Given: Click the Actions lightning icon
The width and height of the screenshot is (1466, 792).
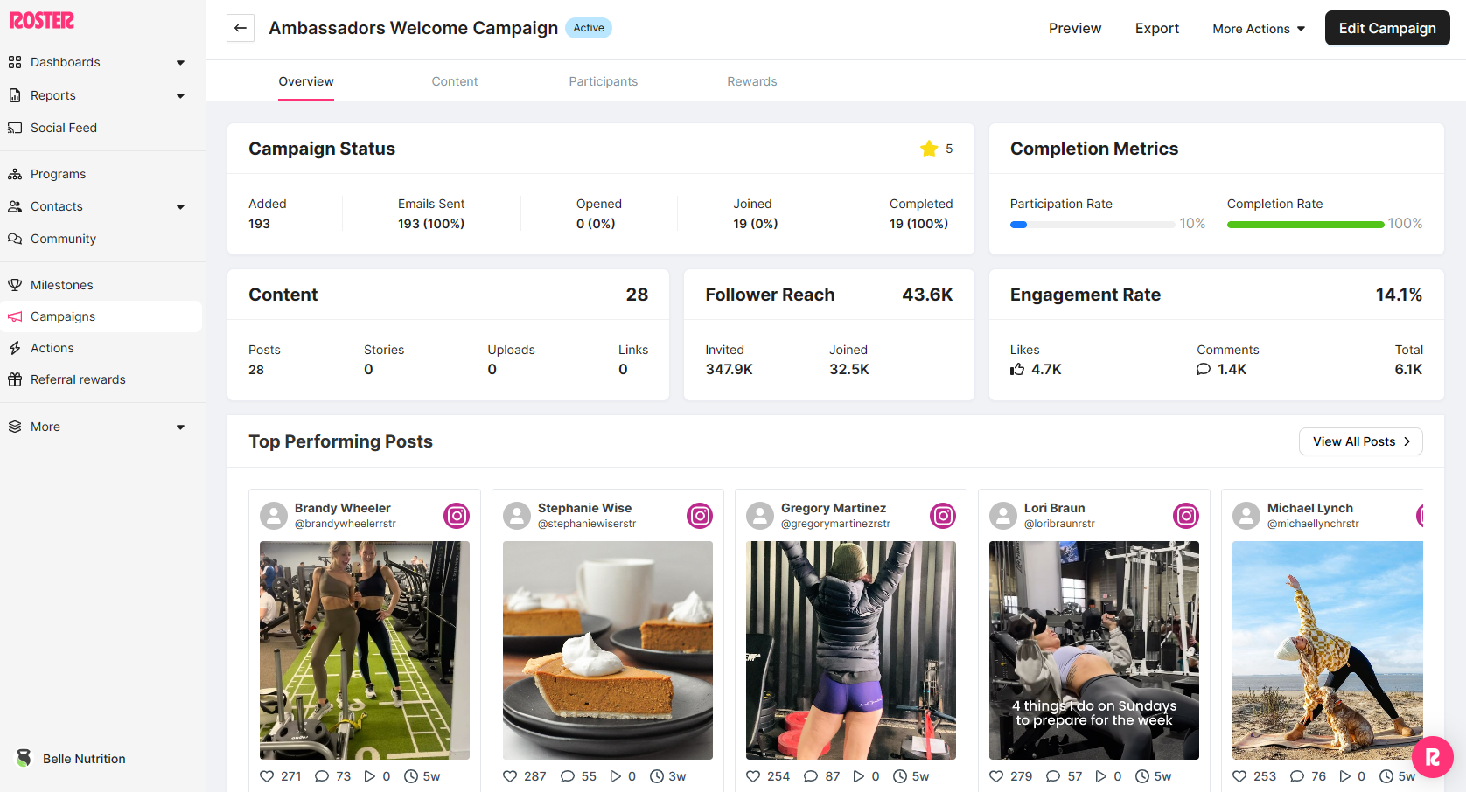Looking at the screenshot, I should pyautogui.click(x=15, y=348).
